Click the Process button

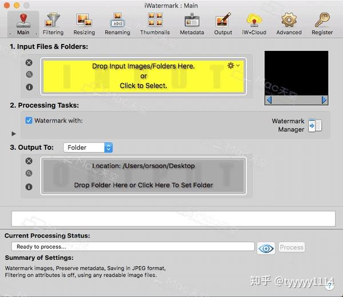pos(292,247)
